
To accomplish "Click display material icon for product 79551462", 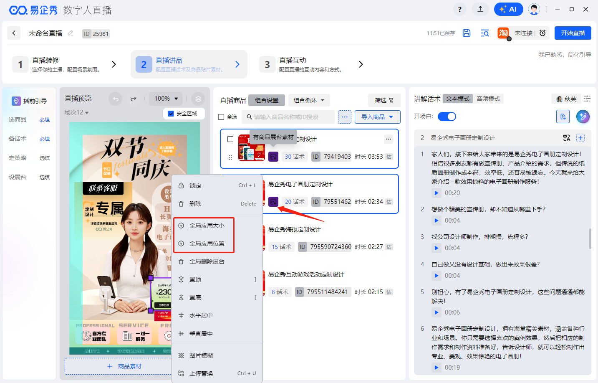I will (273, 202).
